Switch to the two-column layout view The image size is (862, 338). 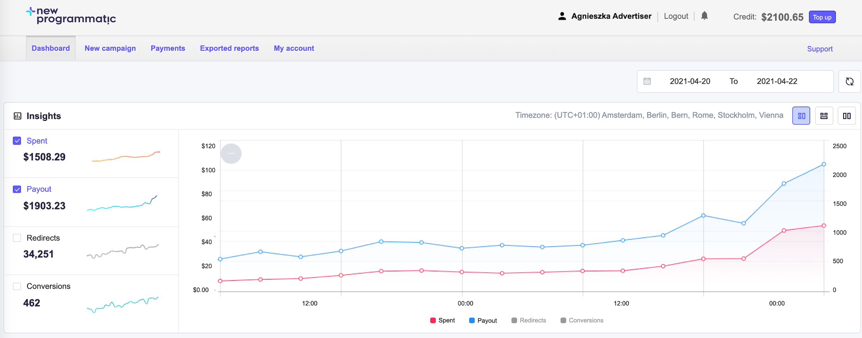[846, 116]
